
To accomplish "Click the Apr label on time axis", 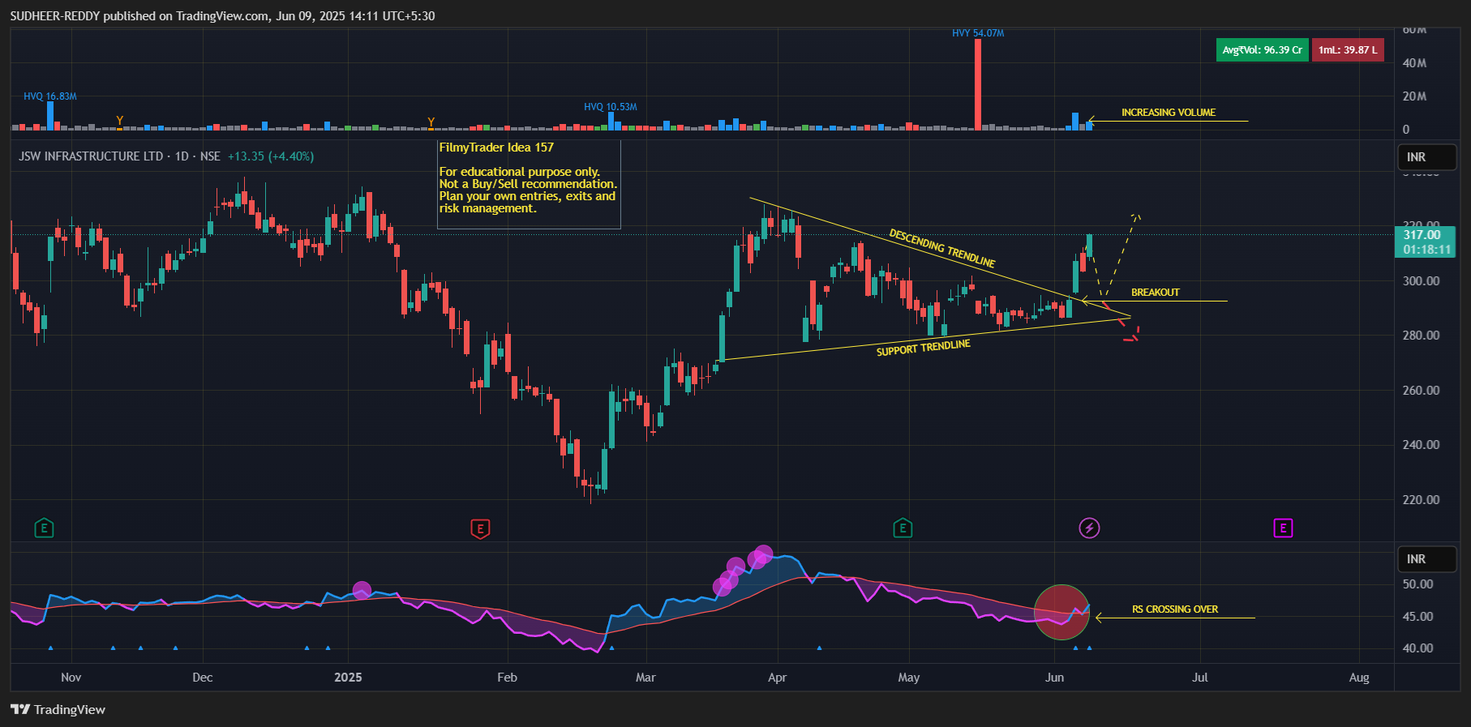I will [x=777, y=678].
